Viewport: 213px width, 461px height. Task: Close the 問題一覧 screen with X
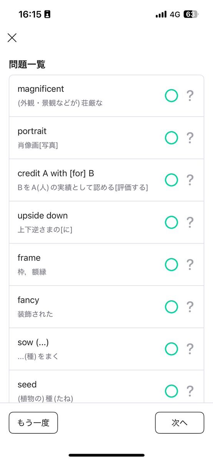pyautogui.click(x=12, y=38)
